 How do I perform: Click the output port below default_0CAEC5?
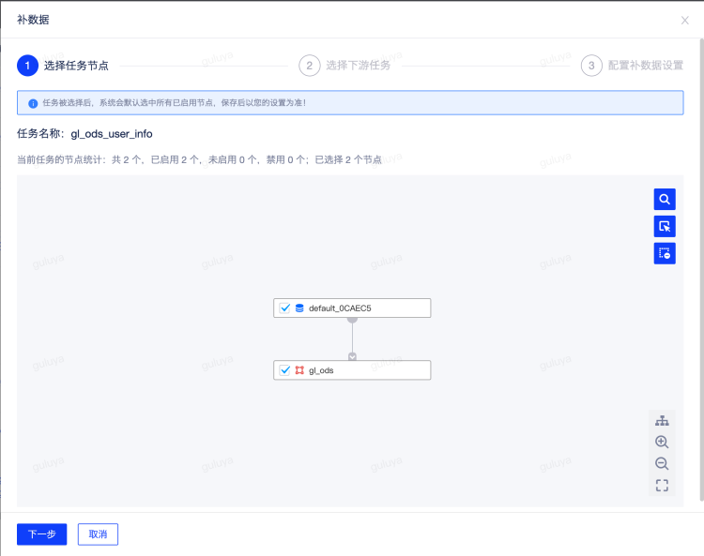pyautogui.click(x=352, y=320)
